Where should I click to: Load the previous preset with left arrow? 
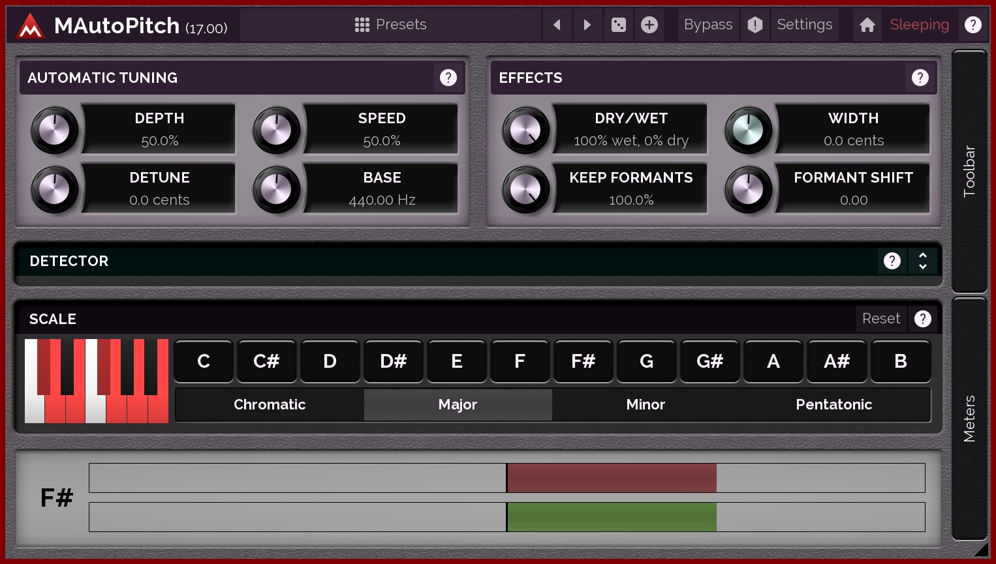tap(557, 25)
